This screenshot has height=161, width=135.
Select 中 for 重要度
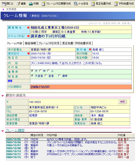(40, 71)
